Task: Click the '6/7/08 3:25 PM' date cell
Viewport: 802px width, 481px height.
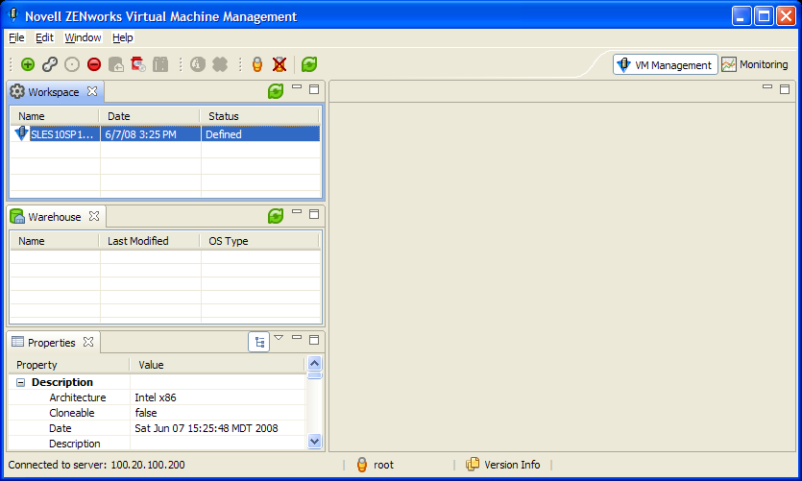Action: click(x=151, y=134)
